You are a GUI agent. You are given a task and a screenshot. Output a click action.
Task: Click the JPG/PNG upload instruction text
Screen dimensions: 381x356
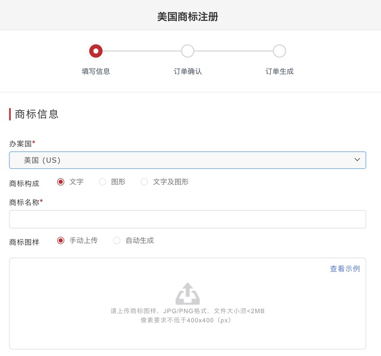coord(188,311)
